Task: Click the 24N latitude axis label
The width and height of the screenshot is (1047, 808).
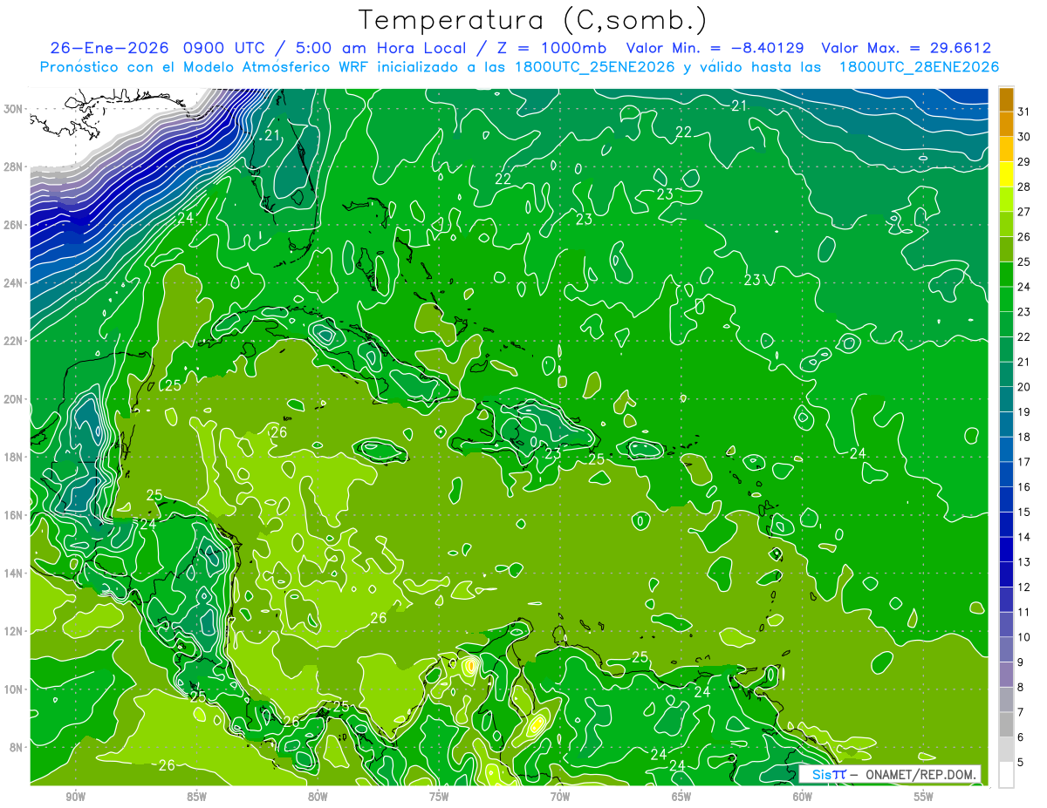Action: 13,283
